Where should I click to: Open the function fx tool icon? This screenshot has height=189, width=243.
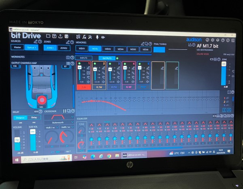pyautogui.click(x=84, y=37)
